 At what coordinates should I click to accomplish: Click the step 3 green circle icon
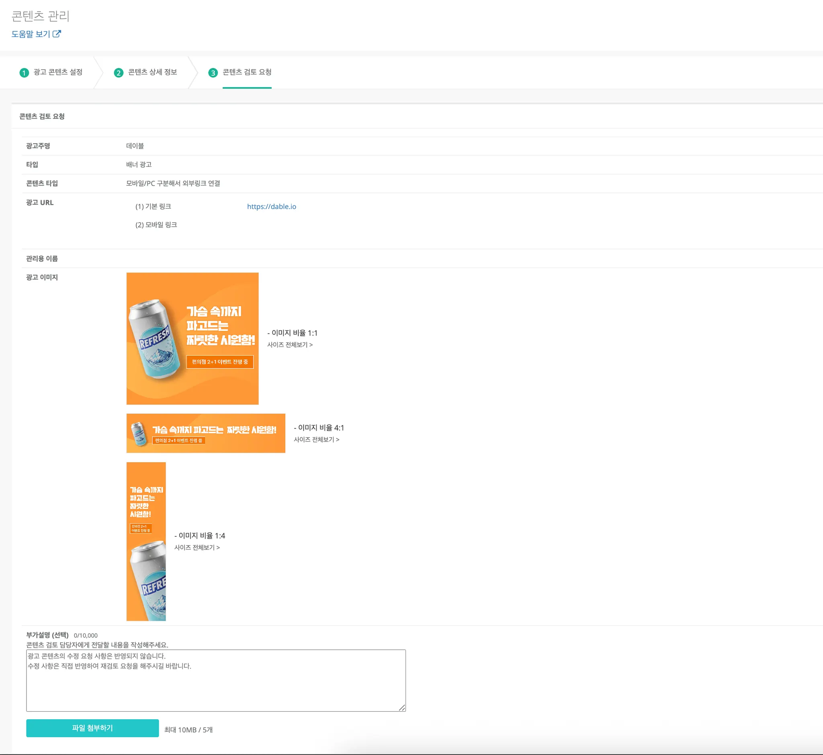coord(213,73)
